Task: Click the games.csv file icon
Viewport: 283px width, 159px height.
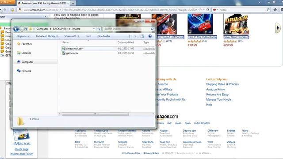Action: [x=64, y=53]
